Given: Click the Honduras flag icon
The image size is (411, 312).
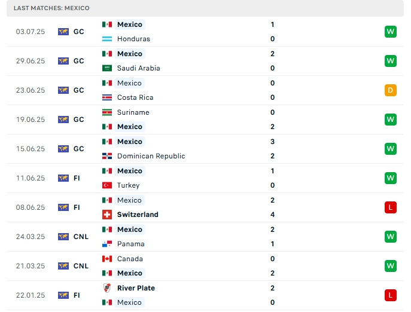Looking at the screenshot, I should click(107, 39).
